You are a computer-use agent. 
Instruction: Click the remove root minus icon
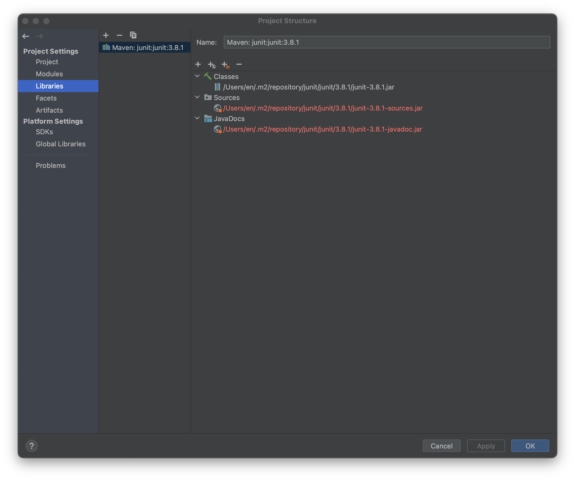pyautogui.click(x=239, y=64)
